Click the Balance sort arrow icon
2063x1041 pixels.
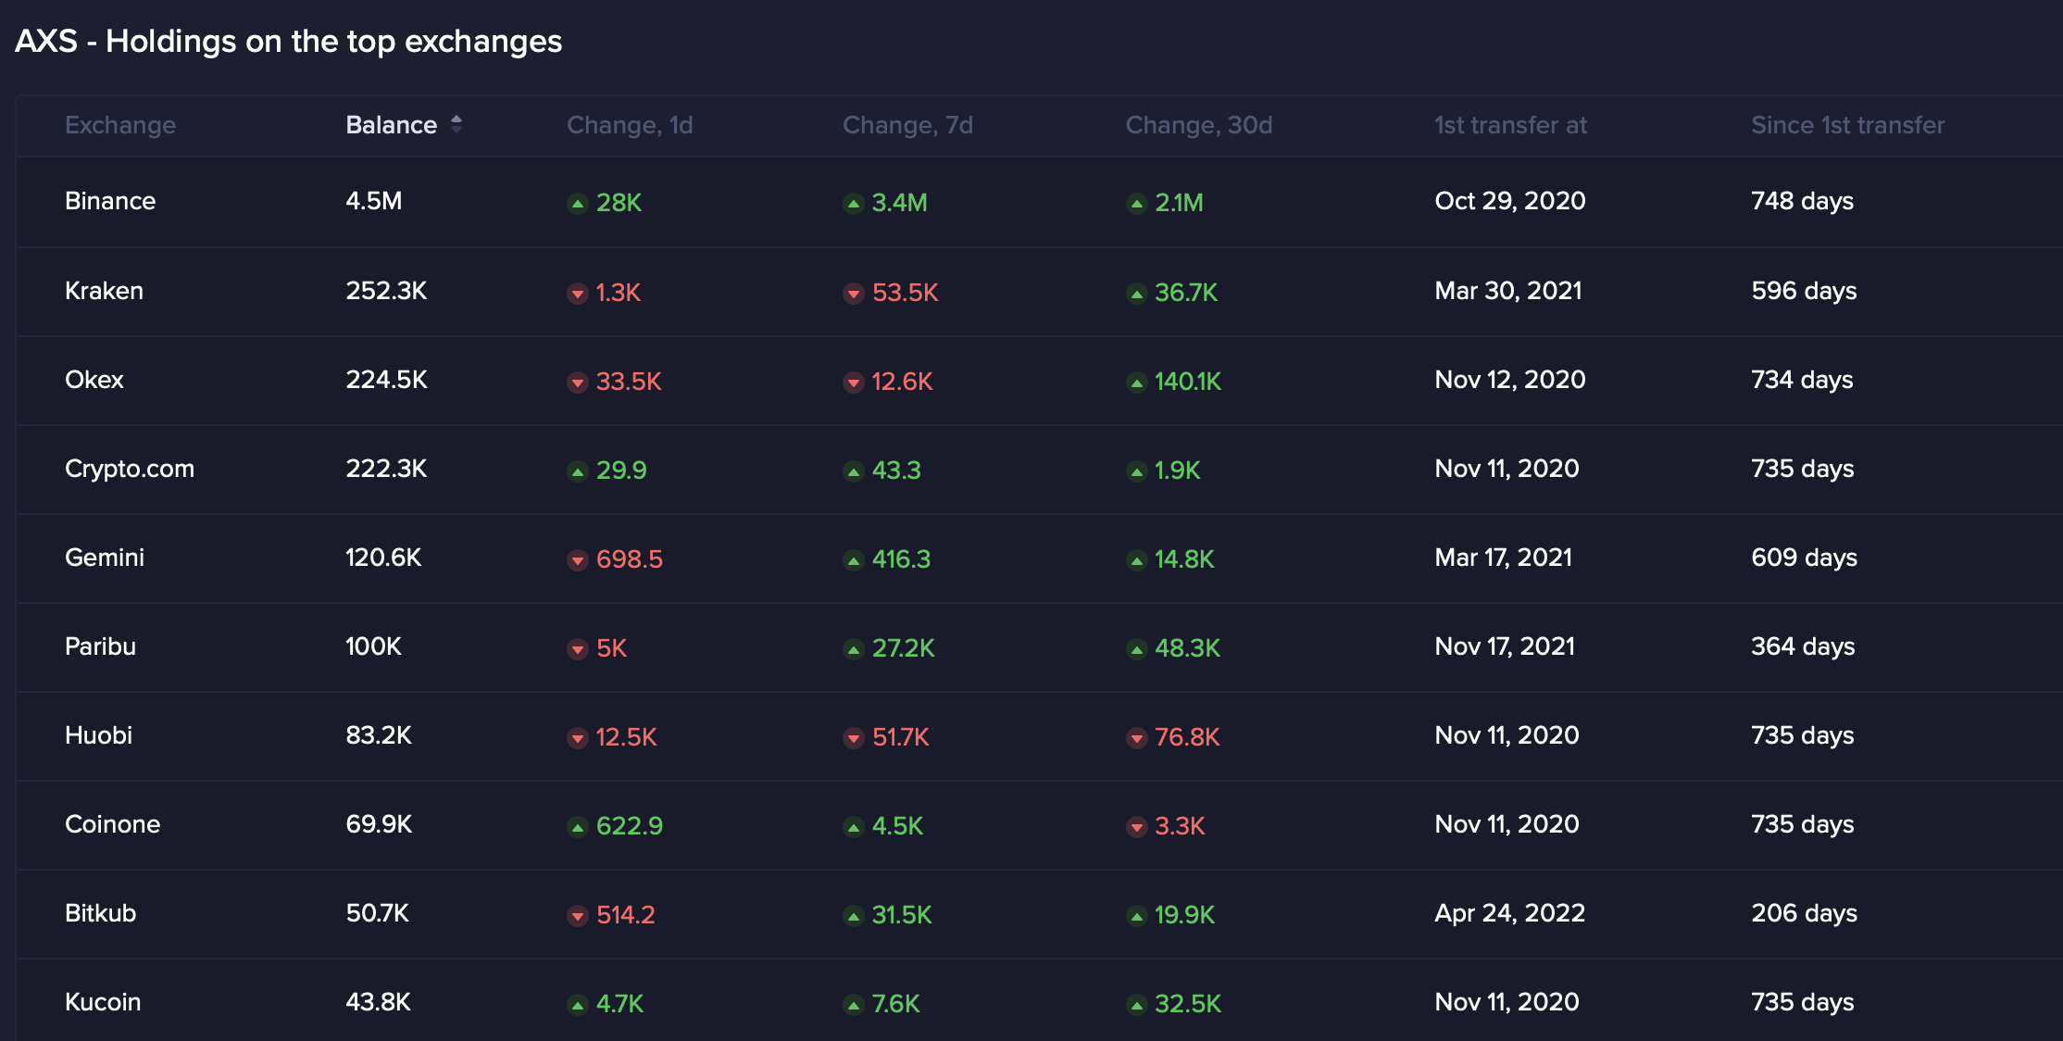click(456, 124)
